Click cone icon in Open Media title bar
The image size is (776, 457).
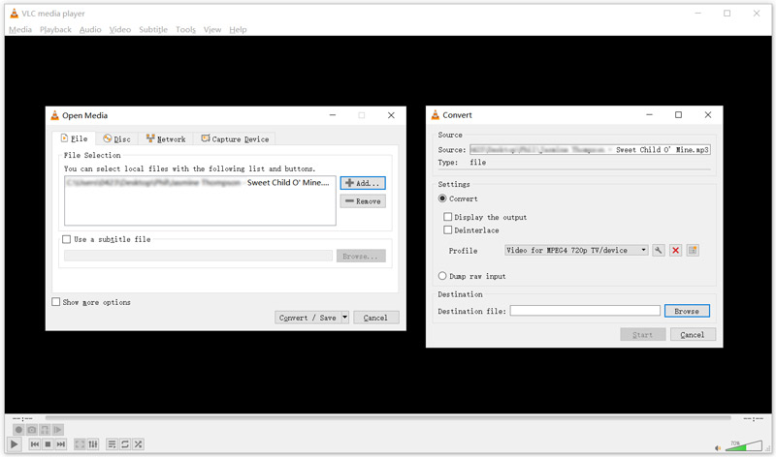(55, 115)
